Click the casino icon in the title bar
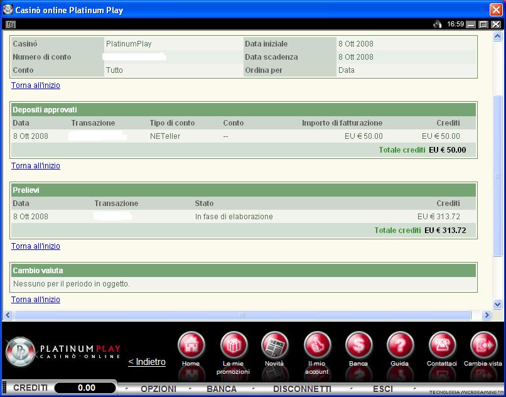Viewport: 506px width, 397px height. tap(8, 9)
